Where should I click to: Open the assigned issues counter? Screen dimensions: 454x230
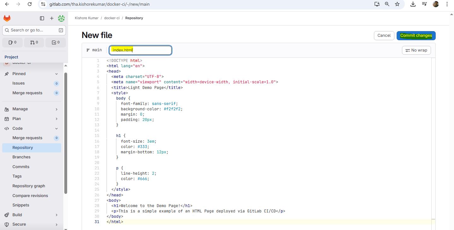[x=12, y=42]
